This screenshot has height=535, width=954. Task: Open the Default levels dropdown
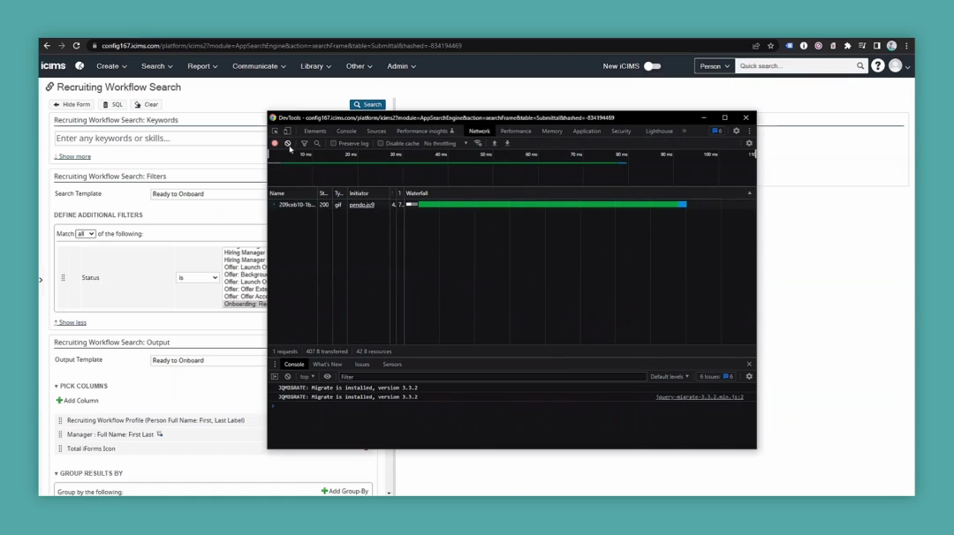pos(670,376)
